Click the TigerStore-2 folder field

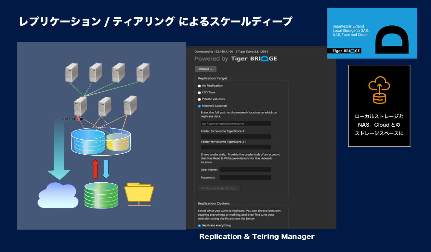click(x=236, y=147)
